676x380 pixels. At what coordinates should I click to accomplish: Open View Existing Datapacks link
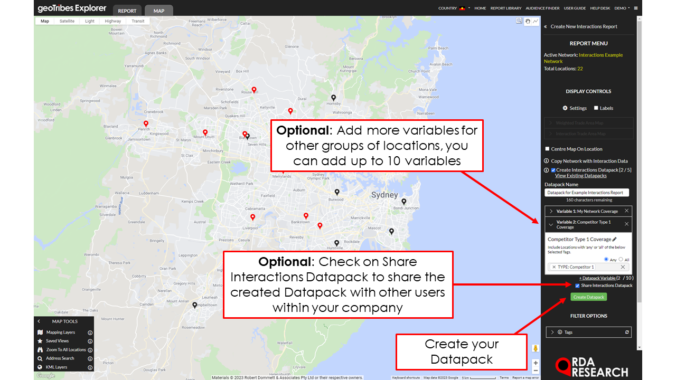(580, 176)
